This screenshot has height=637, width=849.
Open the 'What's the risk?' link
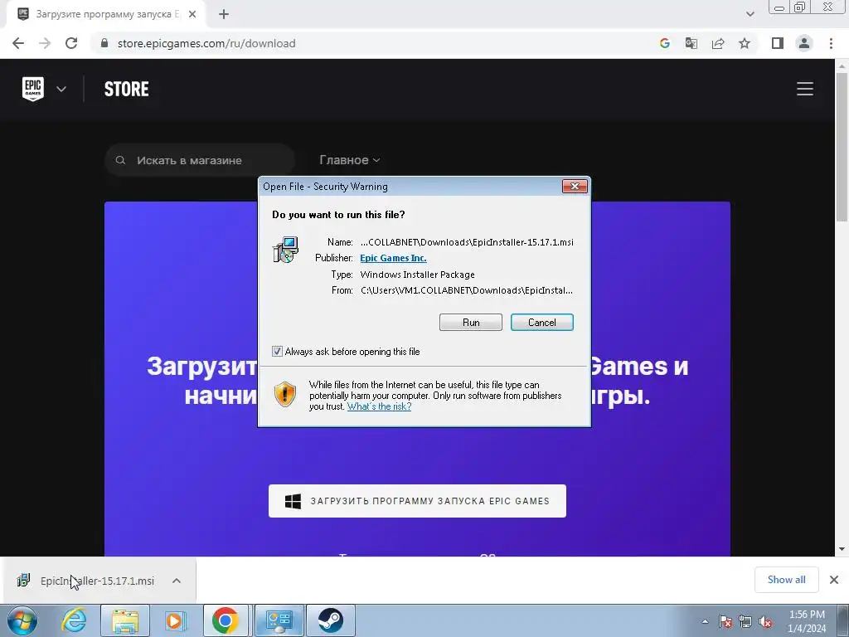pyautogui.click(x=379, y=406)
